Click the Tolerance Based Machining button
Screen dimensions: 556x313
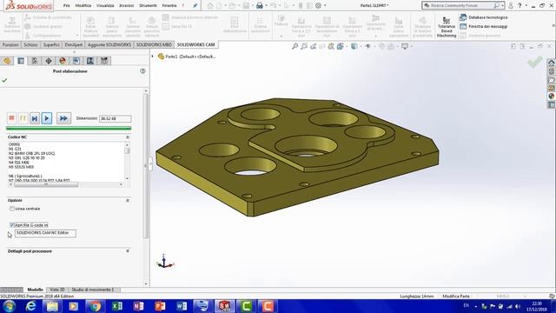point(447,26)
